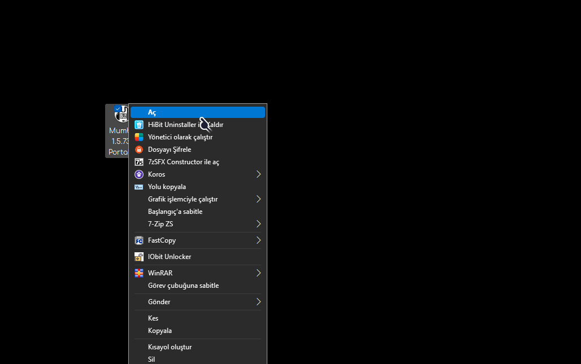Click the orange lock icon for Dosyayı Şifrele
Screen dimensions: 581x364
coord(139,150)
